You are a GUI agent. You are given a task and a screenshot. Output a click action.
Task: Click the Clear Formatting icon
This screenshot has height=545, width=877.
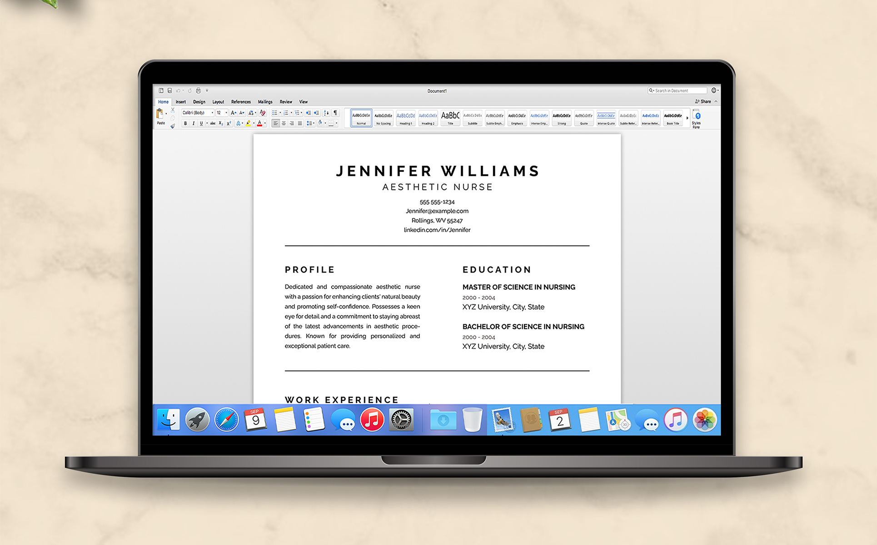pyautogui.click(x=263, y=113)
